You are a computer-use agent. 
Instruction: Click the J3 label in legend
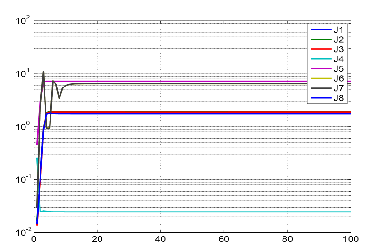point(338,49)
